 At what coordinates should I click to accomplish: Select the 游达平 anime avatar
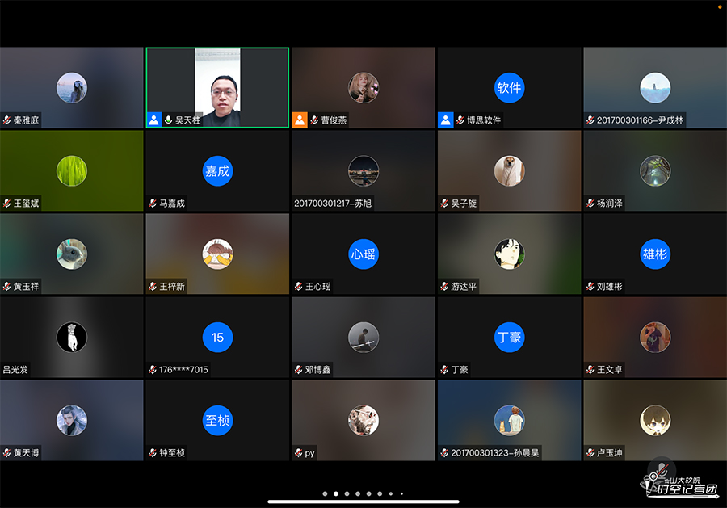509,254
